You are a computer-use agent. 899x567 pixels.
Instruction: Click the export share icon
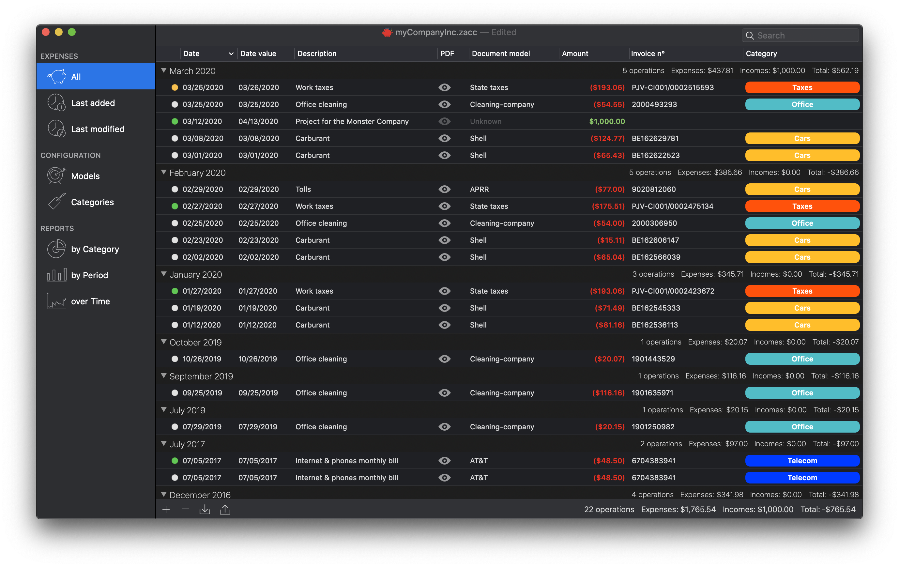pyautogui.click(x=225, y=510)
